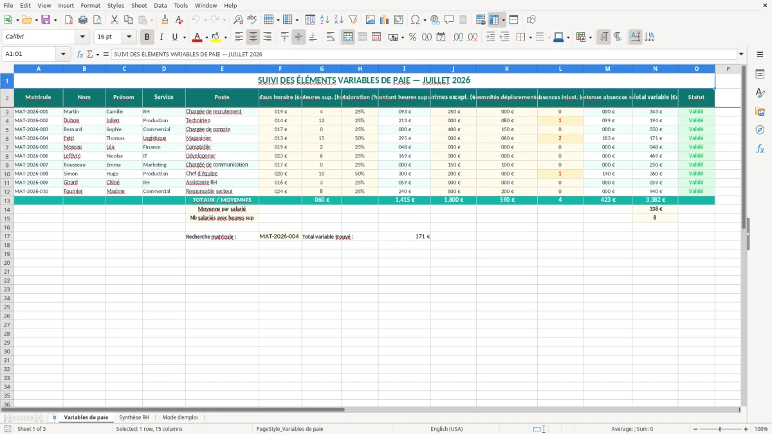Sort descending Z to A

[339, 20]
